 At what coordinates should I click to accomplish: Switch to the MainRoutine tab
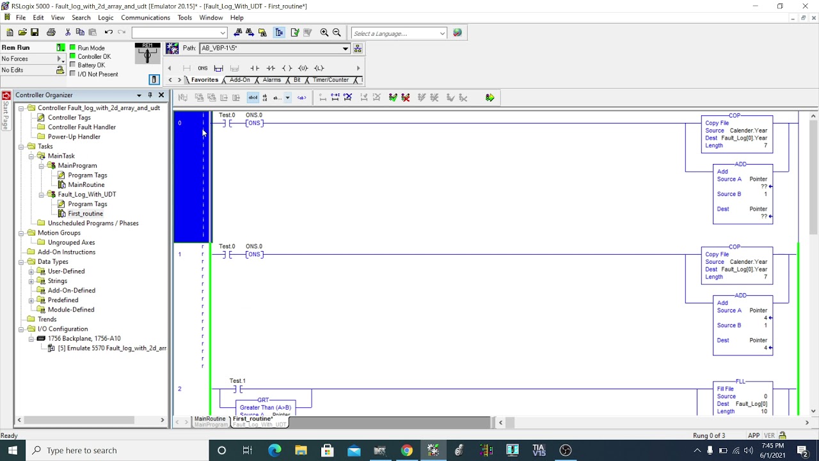(x=209, y=419)
